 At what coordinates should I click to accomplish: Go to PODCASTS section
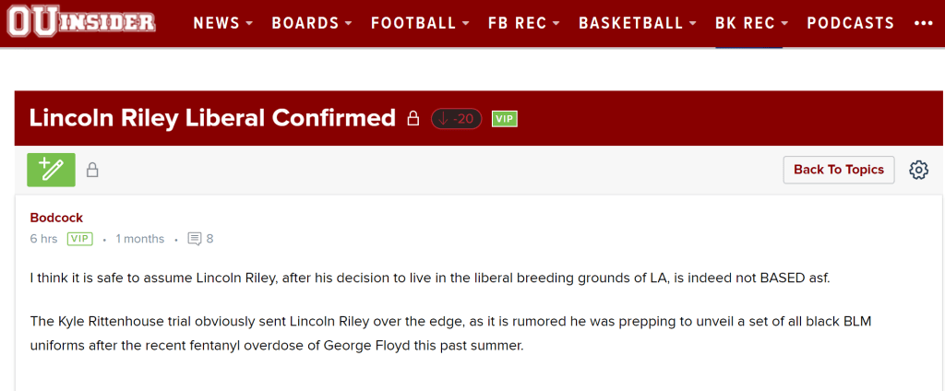click(x=850, y=23)
